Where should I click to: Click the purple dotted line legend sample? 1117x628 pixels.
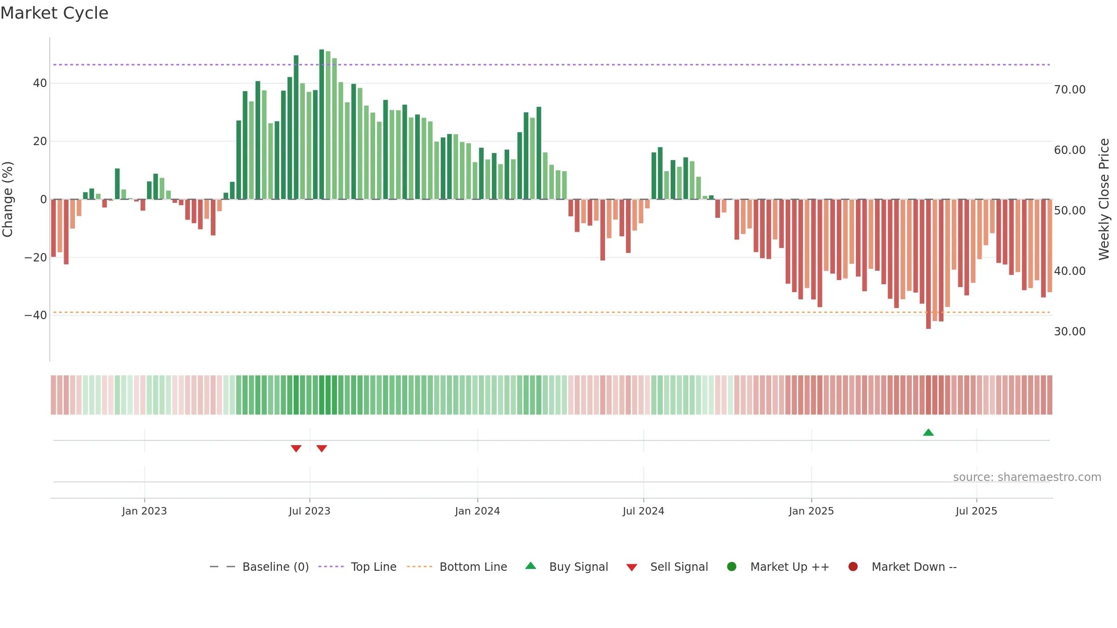point(331,567)
